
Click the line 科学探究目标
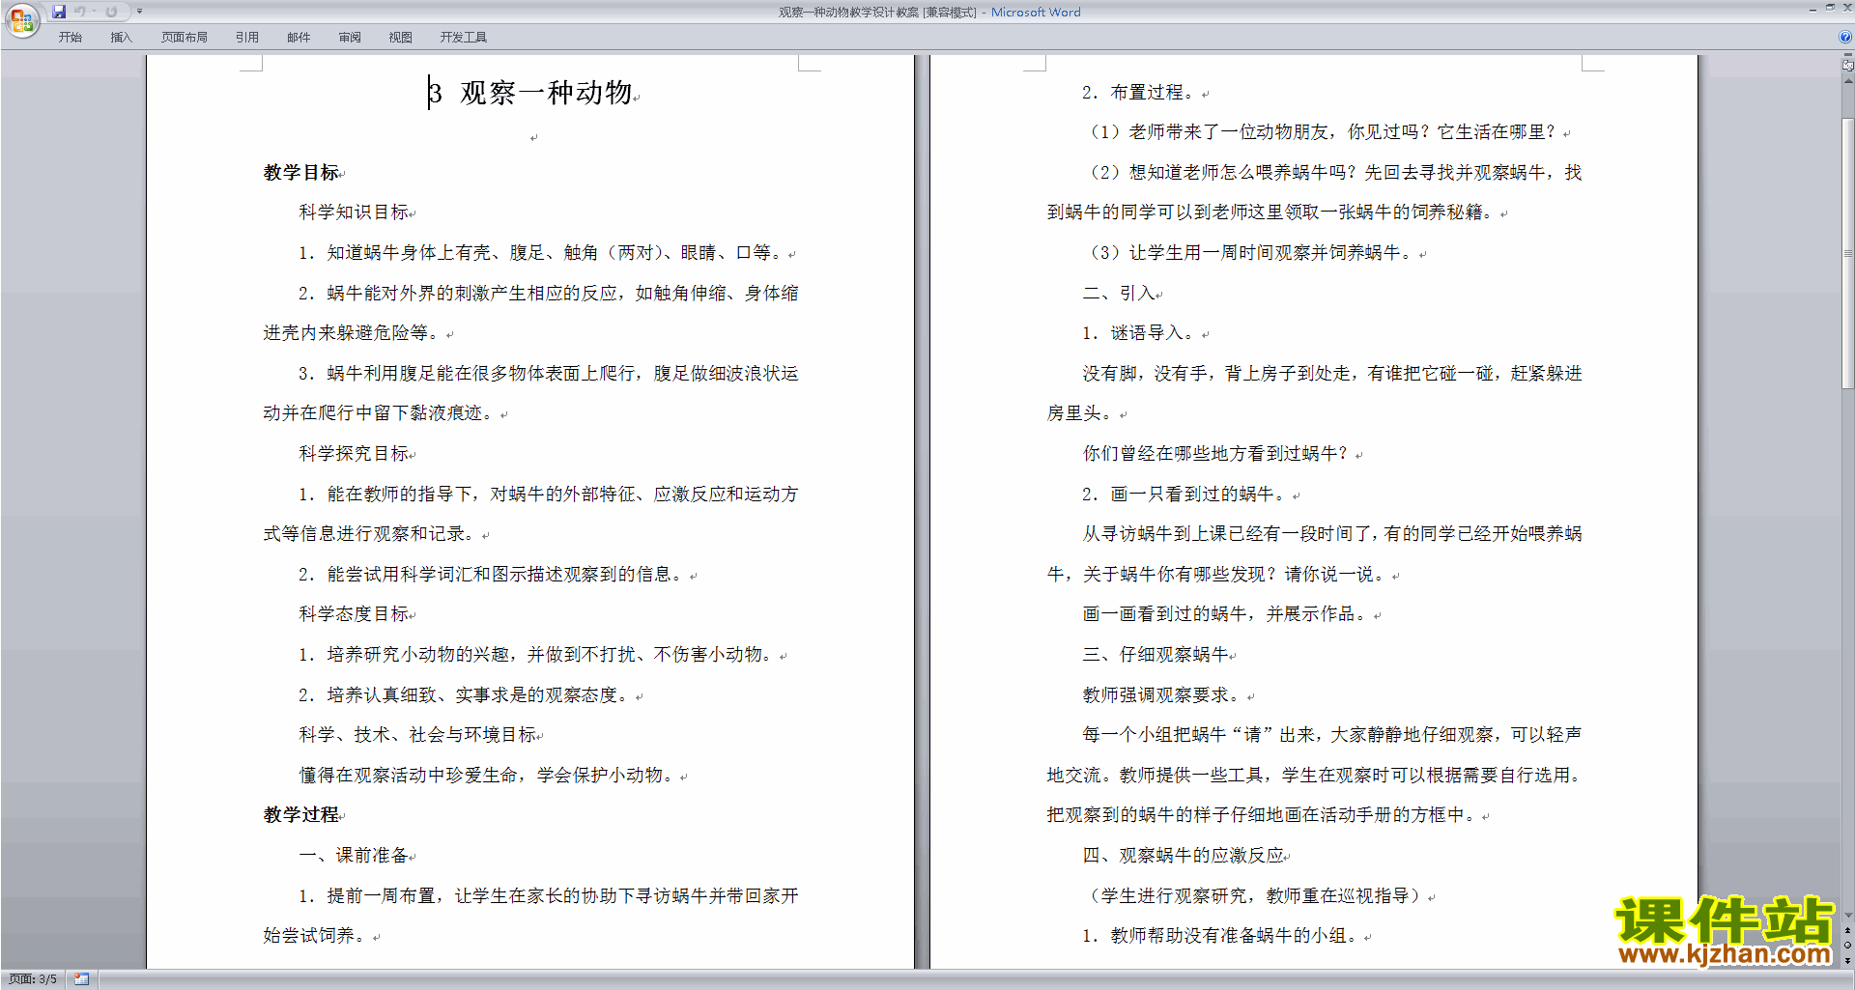355,454
